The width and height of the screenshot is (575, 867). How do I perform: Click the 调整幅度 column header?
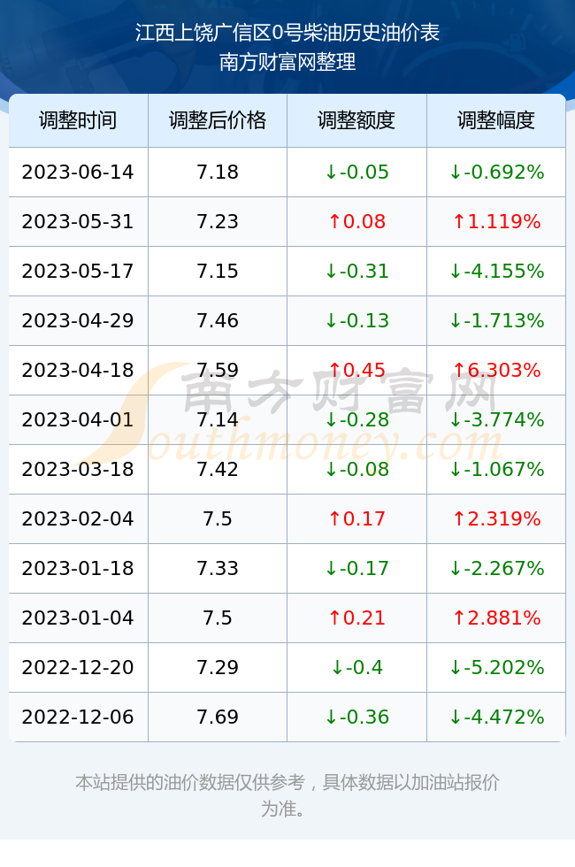click(496, 120)
